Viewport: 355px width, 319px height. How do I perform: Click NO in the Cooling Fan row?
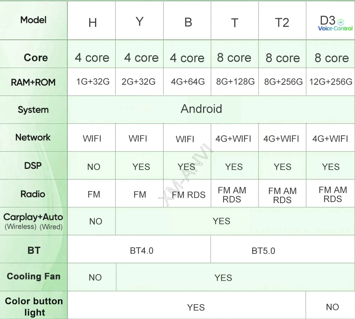[95, 278]
